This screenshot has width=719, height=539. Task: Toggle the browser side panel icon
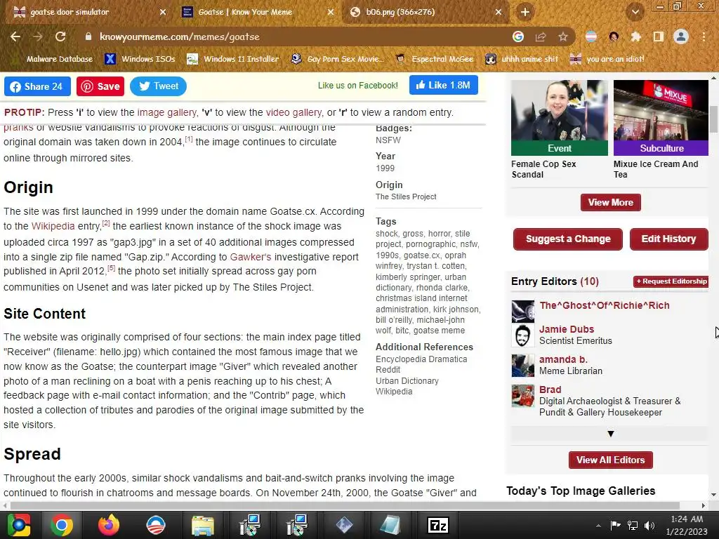(659, 36)
